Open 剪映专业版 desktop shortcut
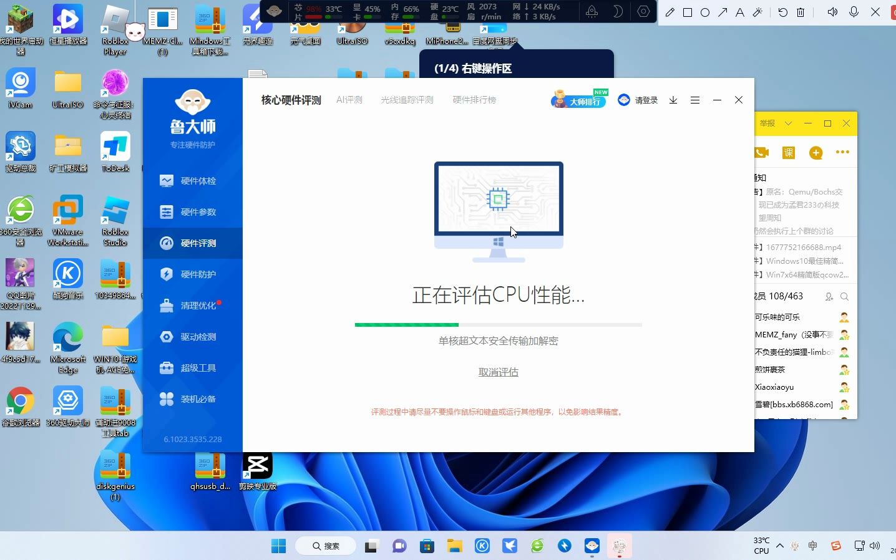The width and height of the screenshot is (896, 560). [x=258, y=471]
